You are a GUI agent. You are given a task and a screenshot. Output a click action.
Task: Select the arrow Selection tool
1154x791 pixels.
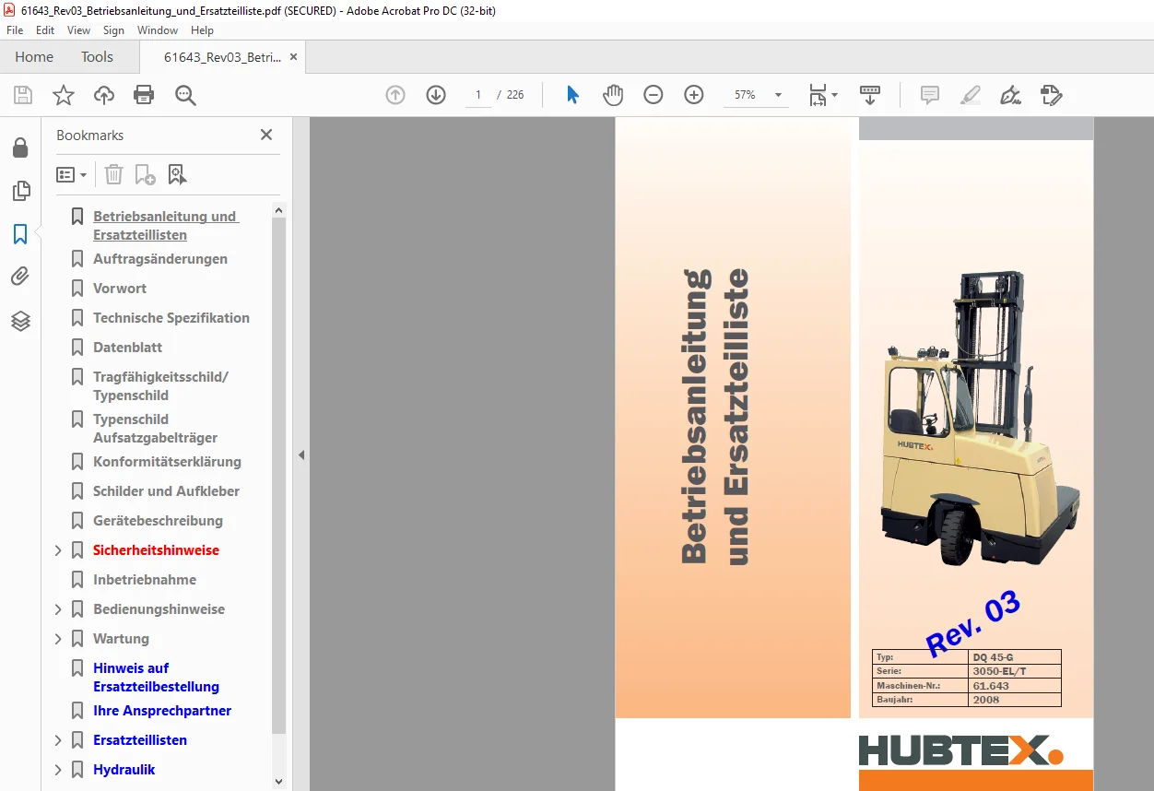point(572,95)
